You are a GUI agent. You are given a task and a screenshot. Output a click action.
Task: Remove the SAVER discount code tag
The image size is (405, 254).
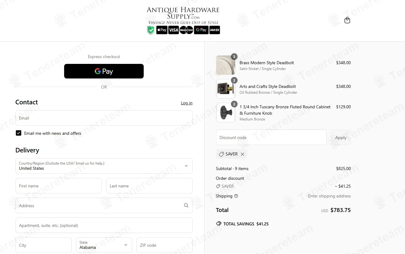pos(242,154)
